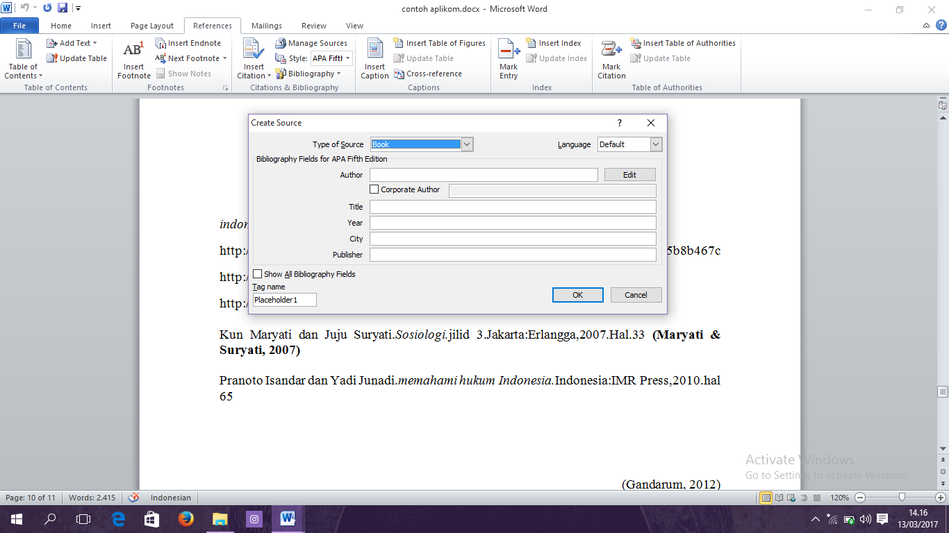Open Manage Sources
The image size is (949, 533).
pyautogui.click(x=311, y=42)
